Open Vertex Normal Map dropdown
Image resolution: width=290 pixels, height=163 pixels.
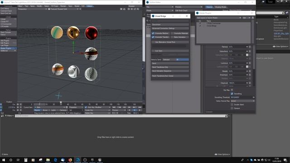(243, 101)
